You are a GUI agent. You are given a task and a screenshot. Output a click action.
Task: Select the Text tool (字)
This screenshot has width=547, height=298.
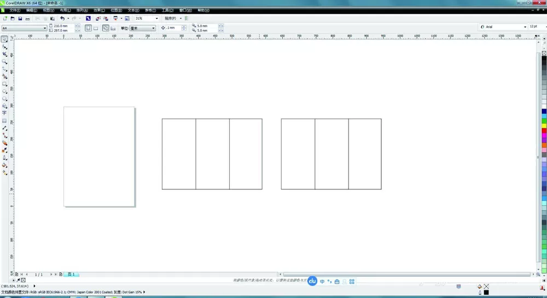(x=4, y=113)
